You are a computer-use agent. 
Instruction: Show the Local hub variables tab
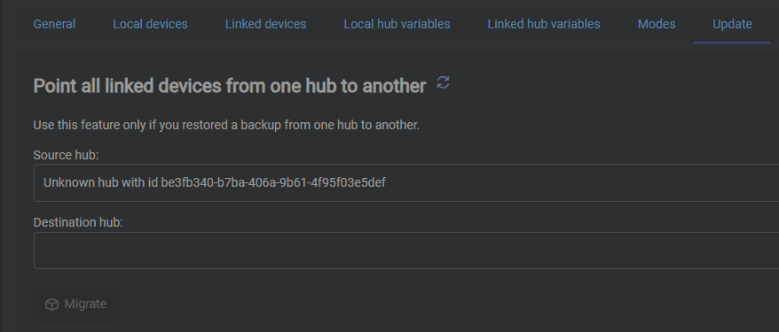(x=397, y=24)
